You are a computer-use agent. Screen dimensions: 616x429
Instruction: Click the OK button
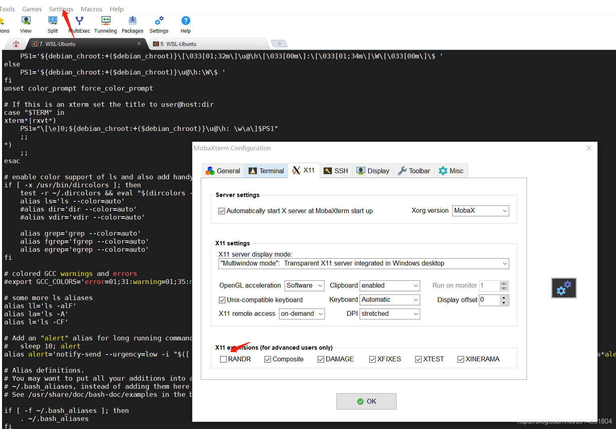click(366, 401)
